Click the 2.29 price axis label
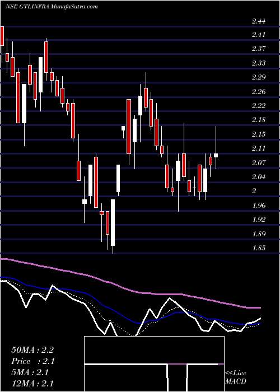280x392 pixels. tap(259, 77)
